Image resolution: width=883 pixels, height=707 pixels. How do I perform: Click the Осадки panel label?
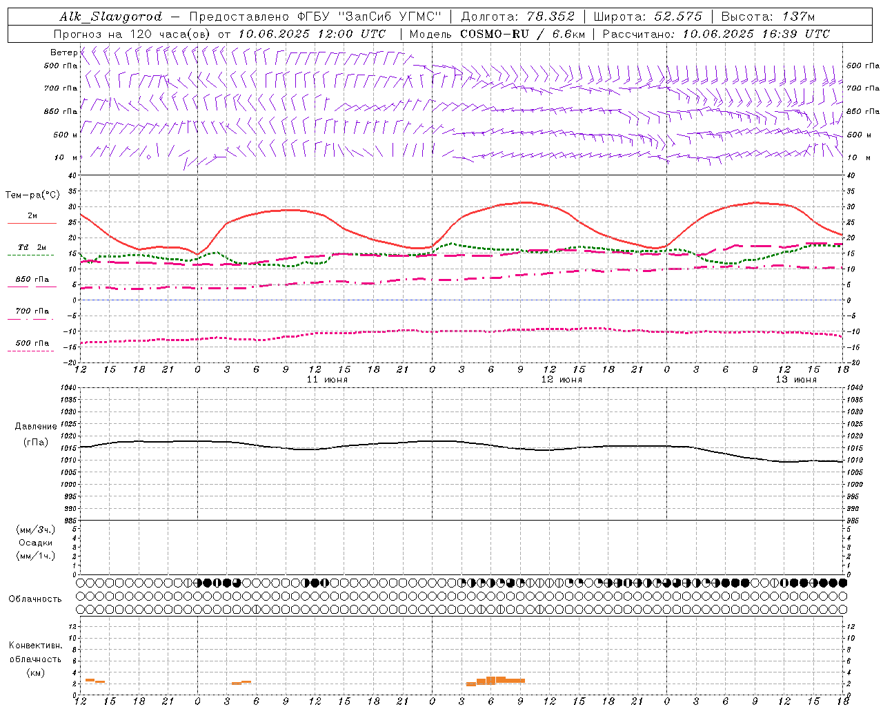pos(35,543)
